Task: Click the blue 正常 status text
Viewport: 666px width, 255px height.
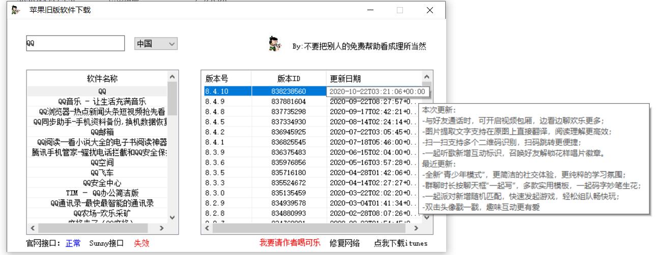Action: tap(73, 243)
